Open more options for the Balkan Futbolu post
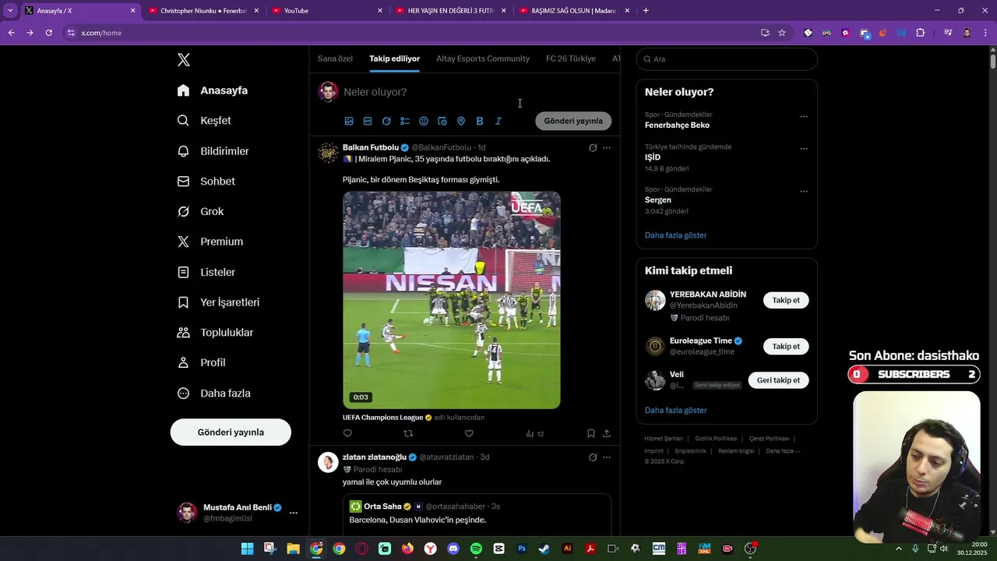Image resolution: width=997 pixels, height=561 pixels. (607, 147)
